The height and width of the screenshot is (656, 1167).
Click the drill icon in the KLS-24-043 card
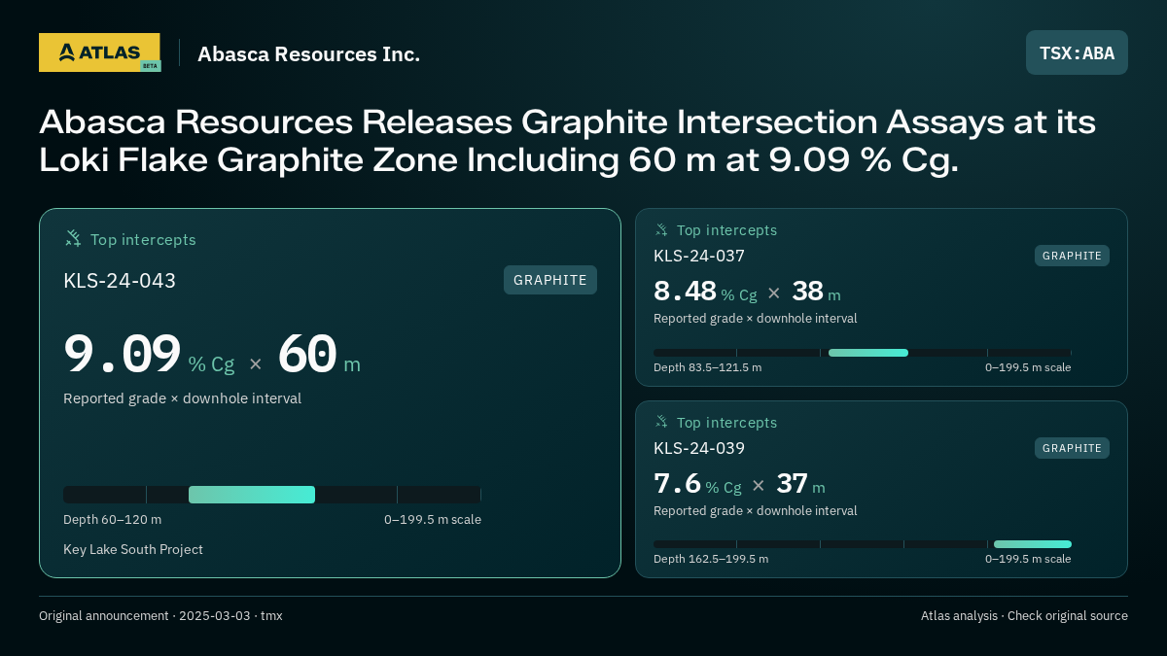pyautogui.click(x=73, y=238)
